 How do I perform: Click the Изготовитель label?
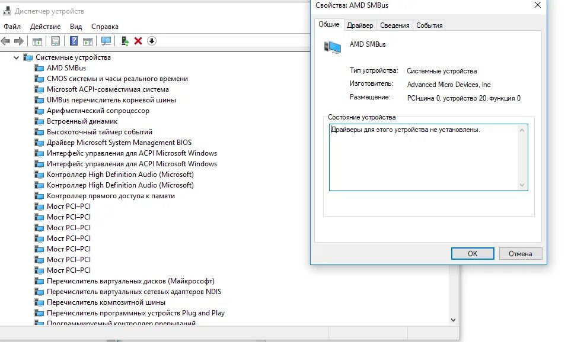coord(371,84)
